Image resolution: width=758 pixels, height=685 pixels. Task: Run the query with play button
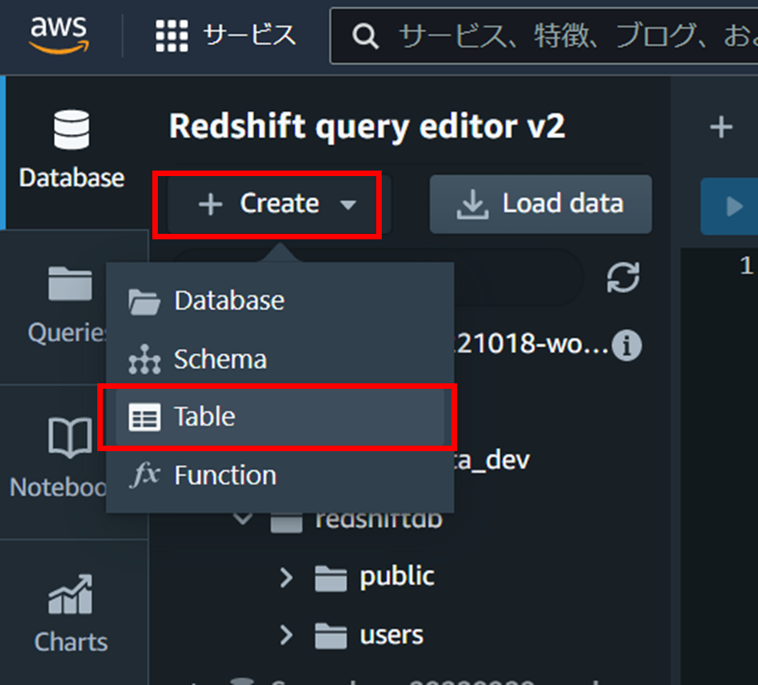click(x=733, y=206)
